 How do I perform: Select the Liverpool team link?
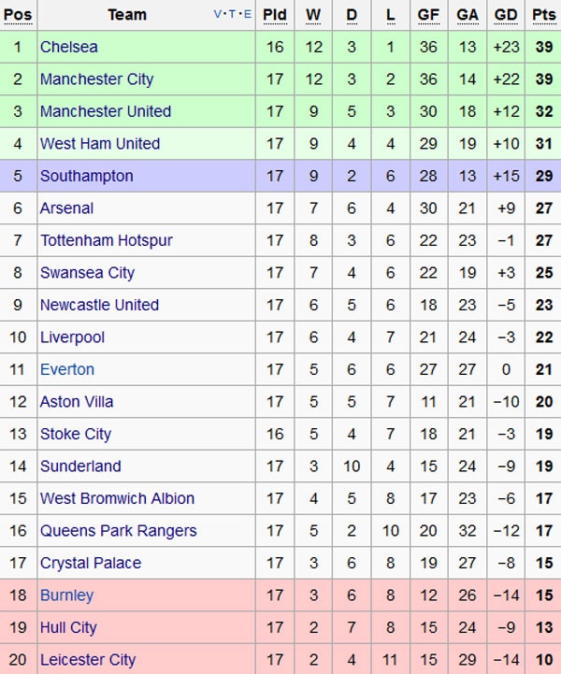(72, 337)
